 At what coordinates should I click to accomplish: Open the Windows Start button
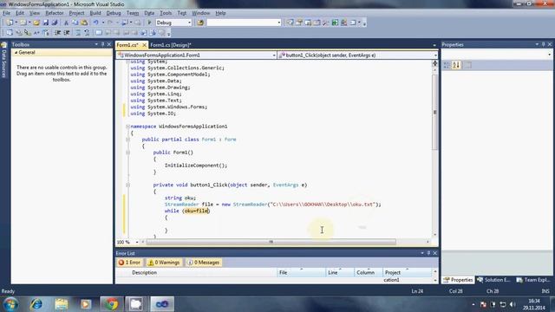point(10,304)
